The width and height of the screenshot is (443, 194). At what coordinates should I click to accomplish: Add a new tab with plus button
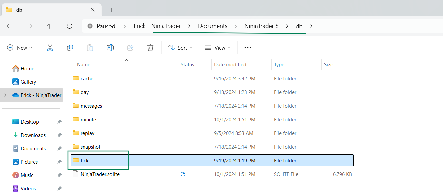(x=112, y=10)
